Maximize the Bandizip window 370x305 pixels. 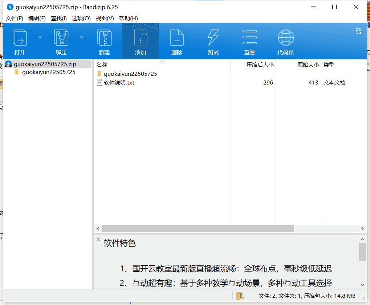334,7
